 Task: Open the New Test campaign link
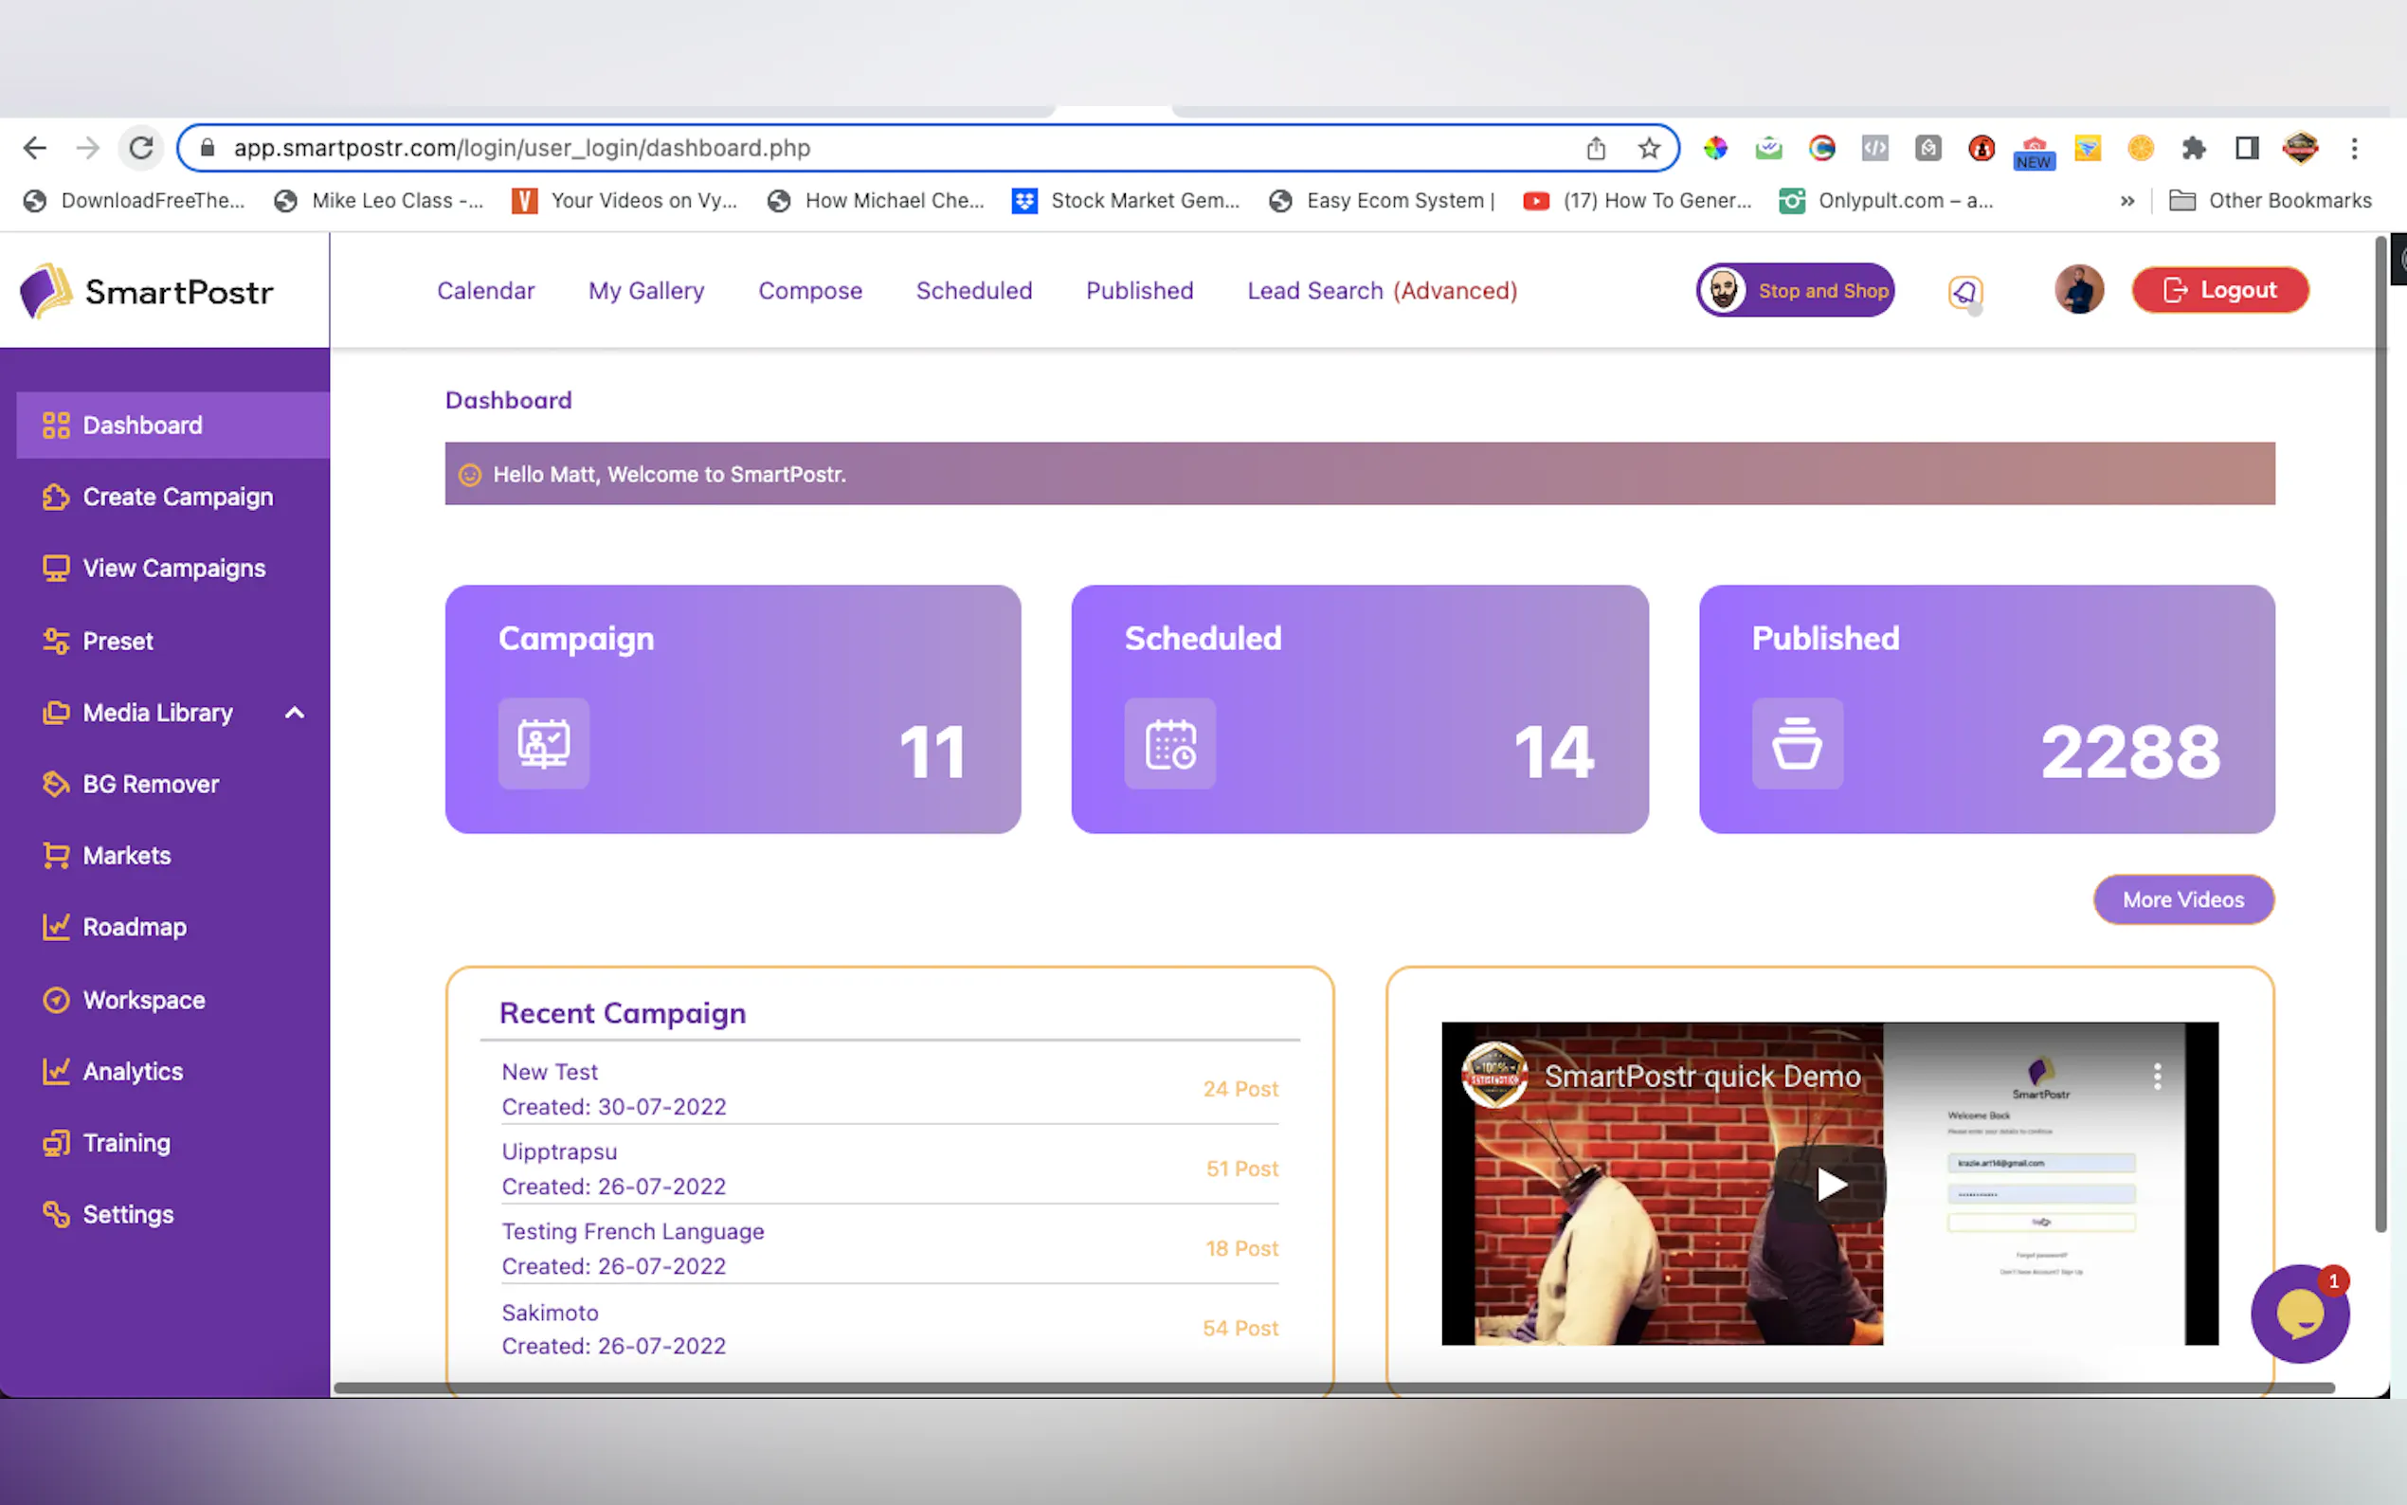coord(550,1072)
